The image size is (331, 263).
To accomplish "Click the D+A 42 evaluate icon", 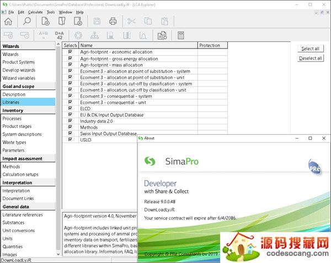I will pyautogui.click(x=60, y=35).
